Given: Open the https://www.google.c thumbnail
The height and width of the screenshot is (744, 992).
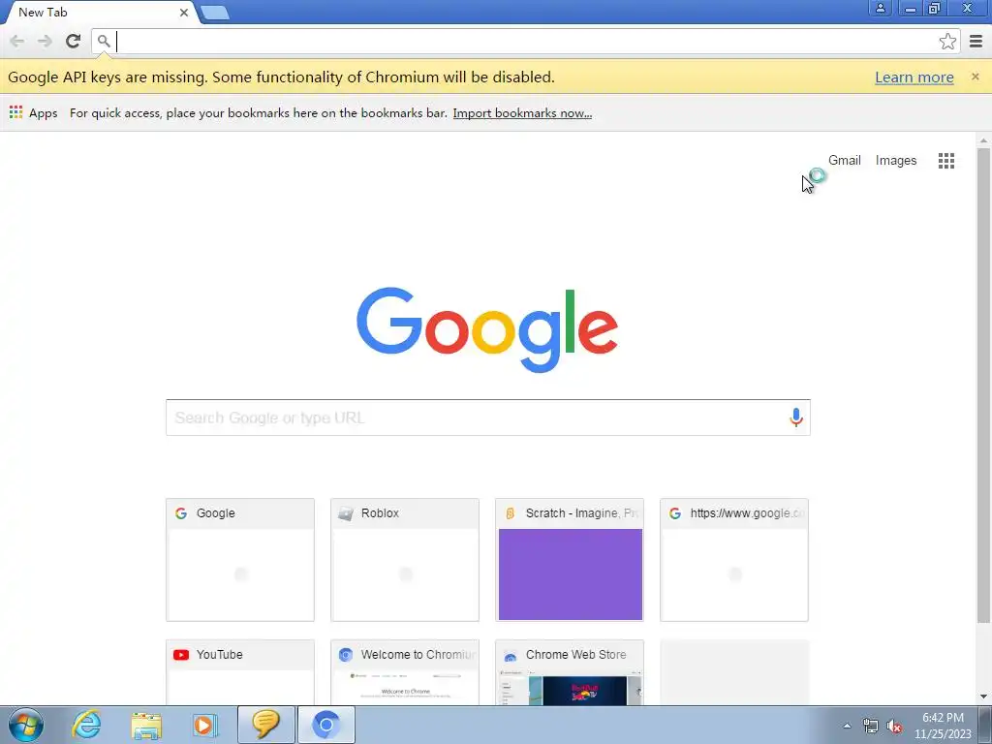Looking at the screenshot, I should coord(734,560).
